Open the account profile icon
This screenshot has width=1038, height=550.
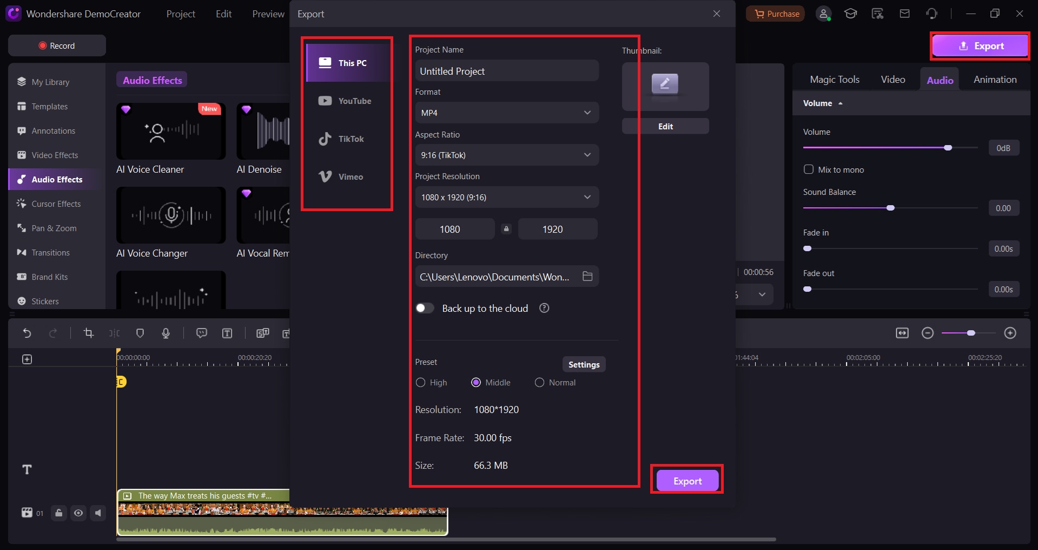823,14
